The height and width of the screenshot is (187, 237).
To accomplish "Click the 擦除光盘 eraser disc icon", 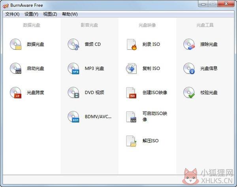I will (x=189, y=44).
